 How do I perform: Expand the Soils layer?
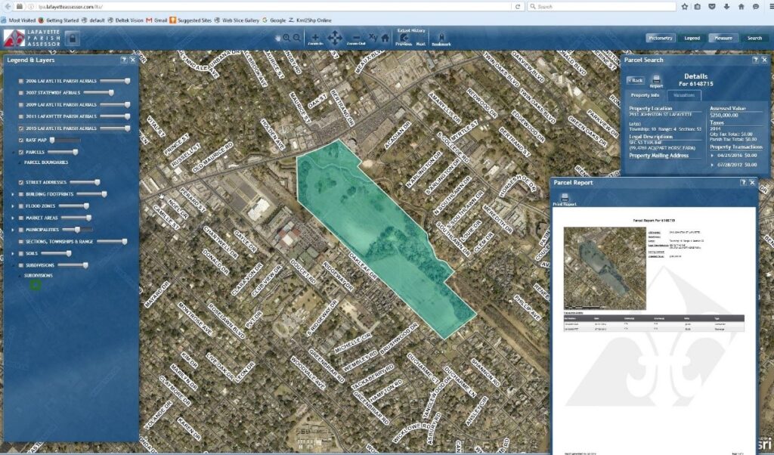pos(13,253)
